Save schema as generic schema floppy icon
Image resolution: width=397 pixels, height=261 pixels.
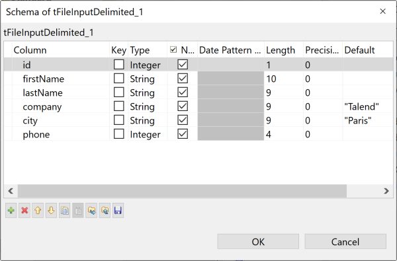click(118, 210)
